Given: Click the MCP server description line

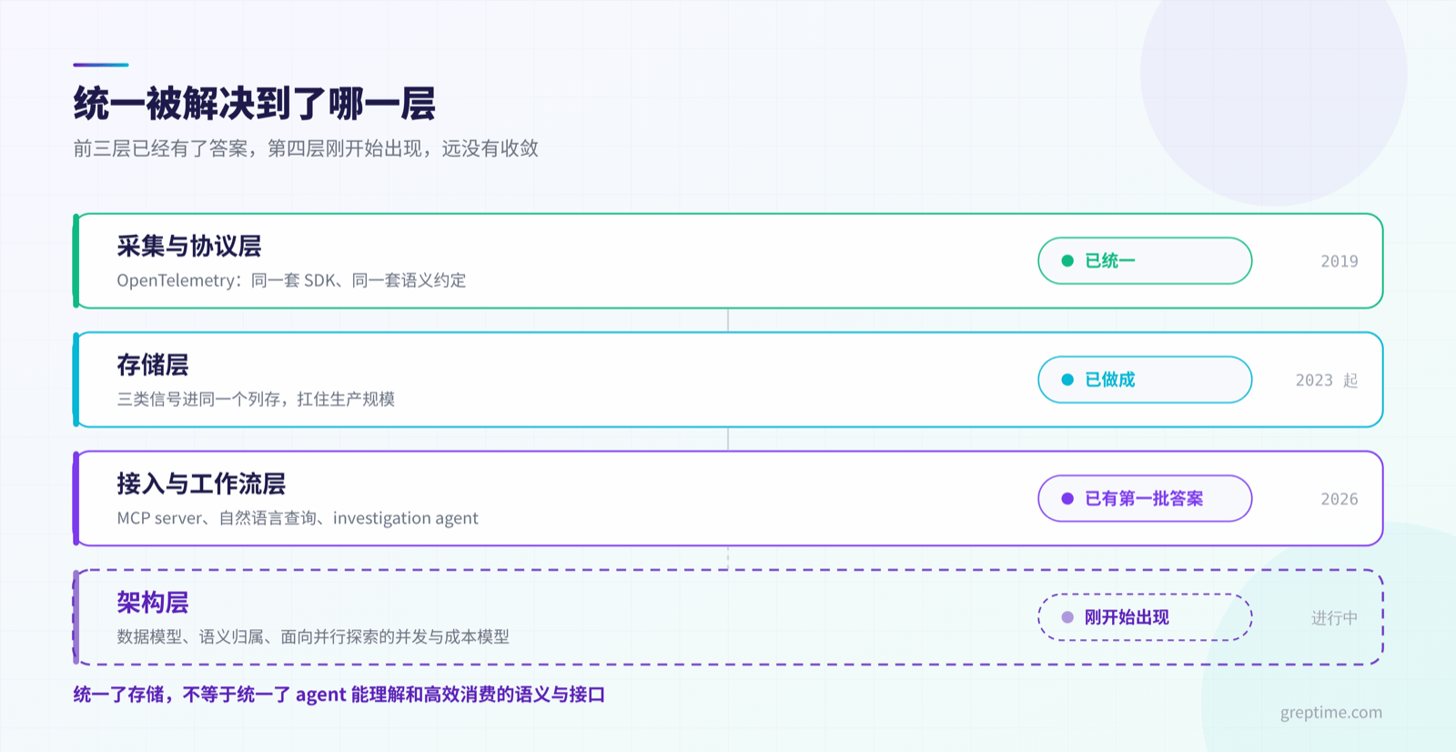Looking at the screenshot, I should (298, 518).
